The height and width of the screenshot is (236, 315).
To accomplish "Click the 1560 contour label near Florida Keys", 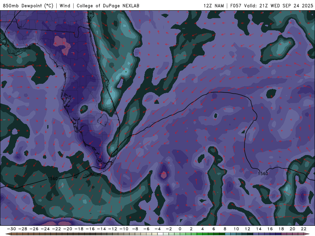I will 53,179.
